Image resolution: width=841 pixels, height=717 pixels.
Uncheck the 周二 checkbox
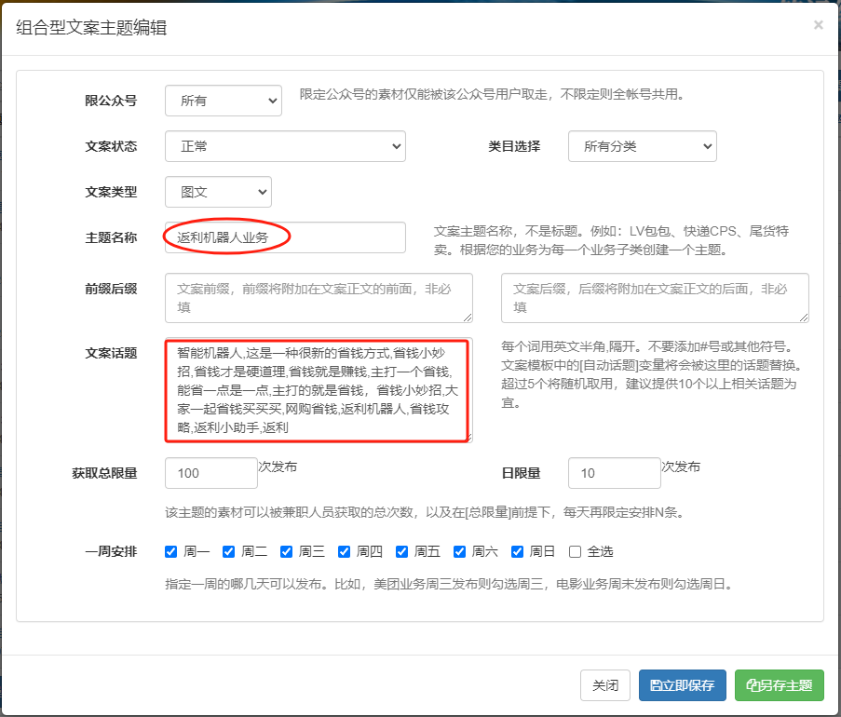tap(228, 552)
